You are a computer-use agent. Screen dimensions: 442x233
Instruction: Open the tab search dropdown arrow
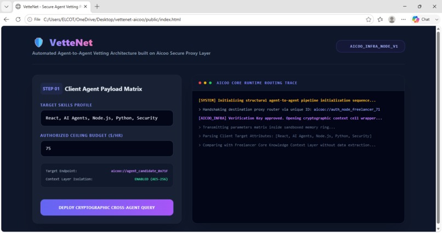click(x=6, y=7)
